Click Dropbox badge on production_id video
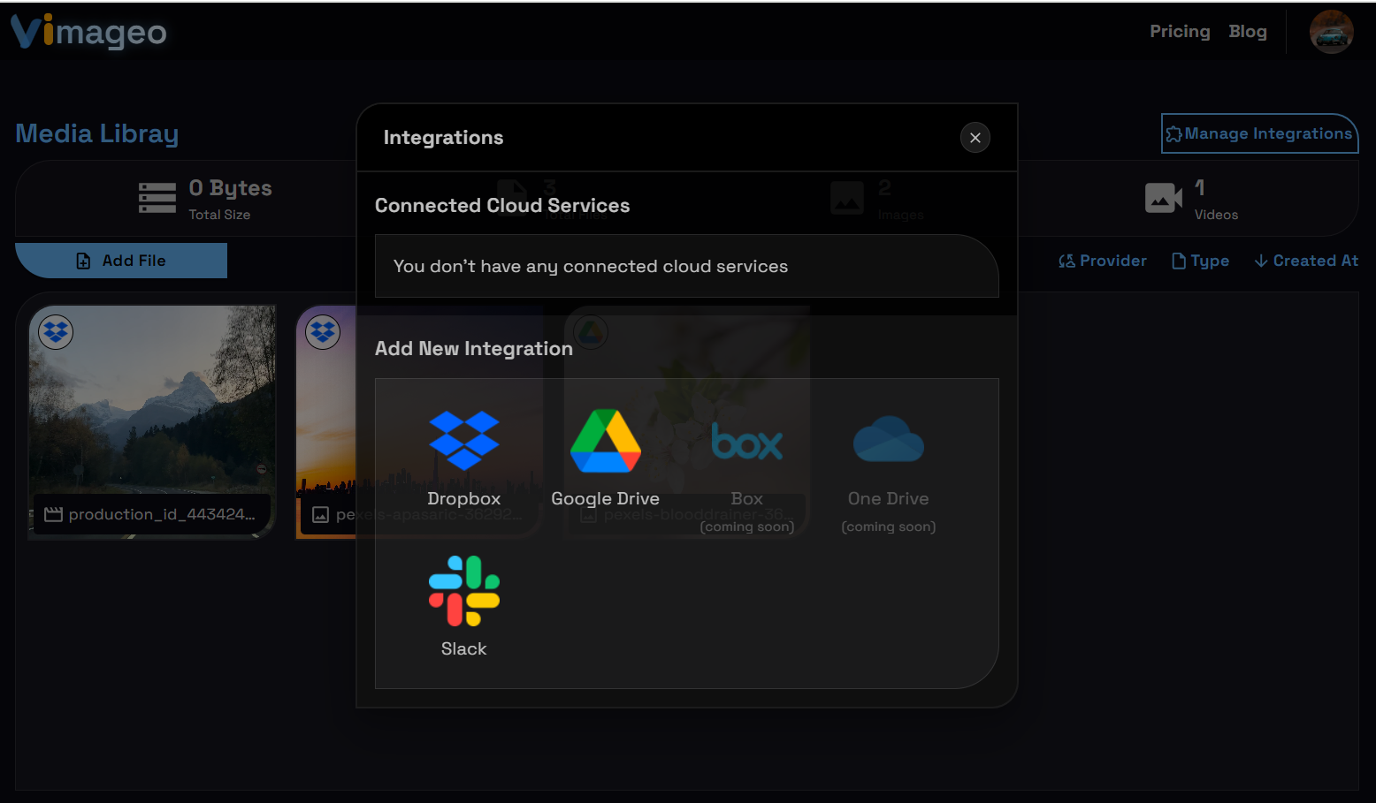 (x=56, y=332)
